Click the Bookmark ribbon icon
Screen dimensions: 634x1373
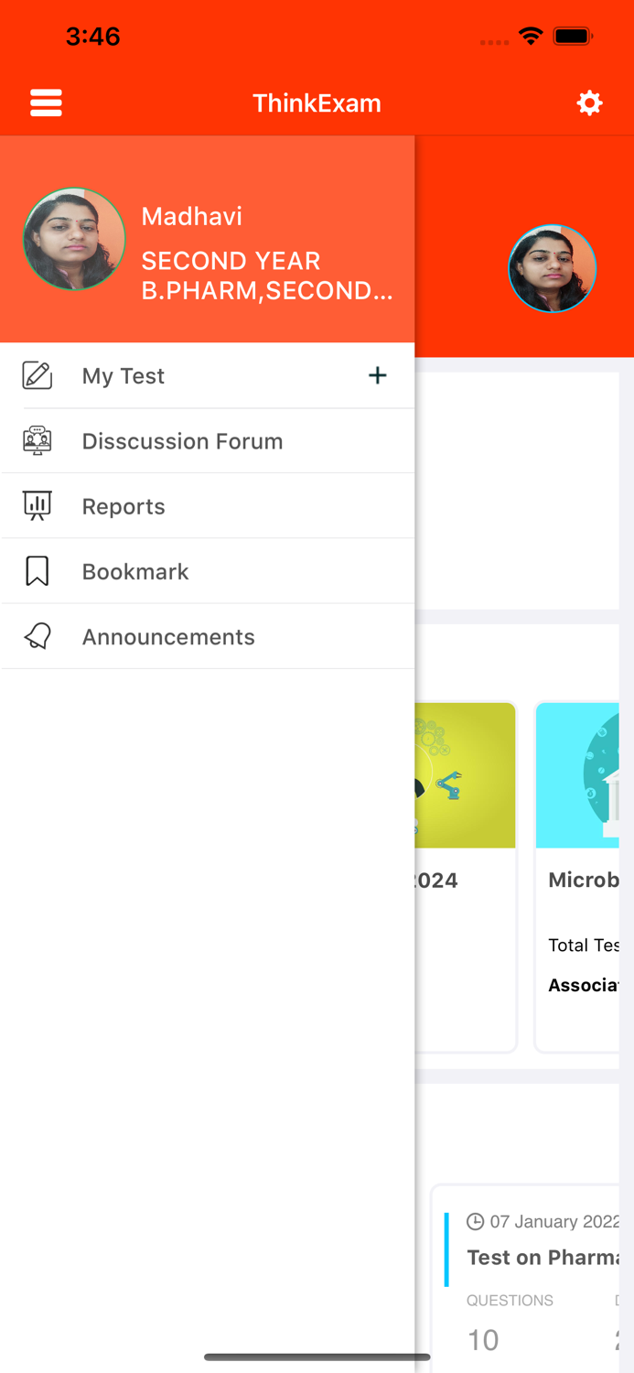click(x=37, y=570)
